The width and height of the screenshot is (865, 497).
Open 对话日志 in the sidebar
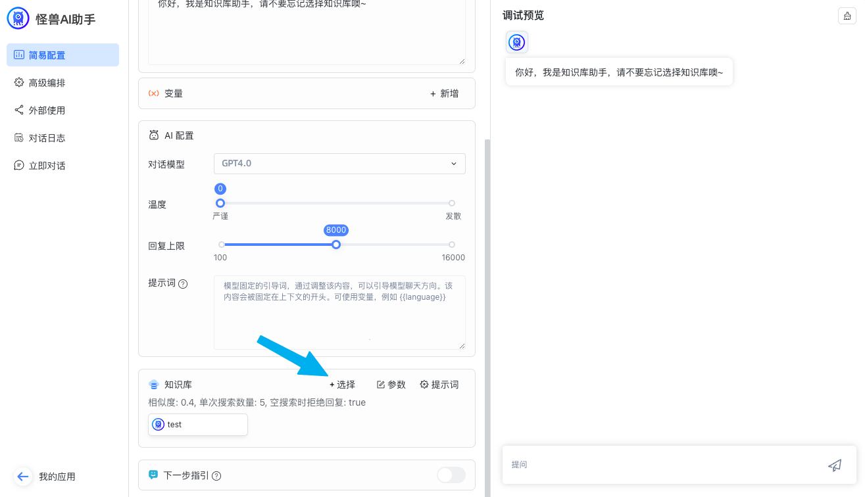pos(62,138)
